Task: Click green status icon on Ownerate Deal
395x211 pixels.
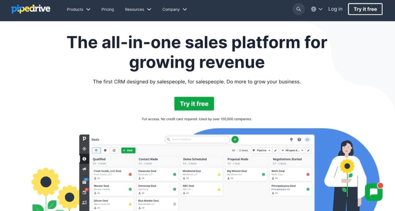Action: [x=175, y=174]
